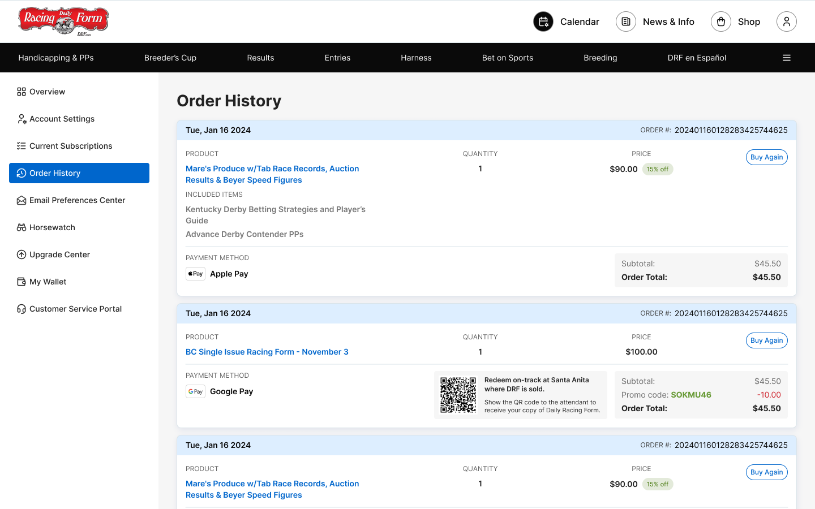815x509 pixels.
Task: Open the Shop bag icon
Action: coord(721,21)
